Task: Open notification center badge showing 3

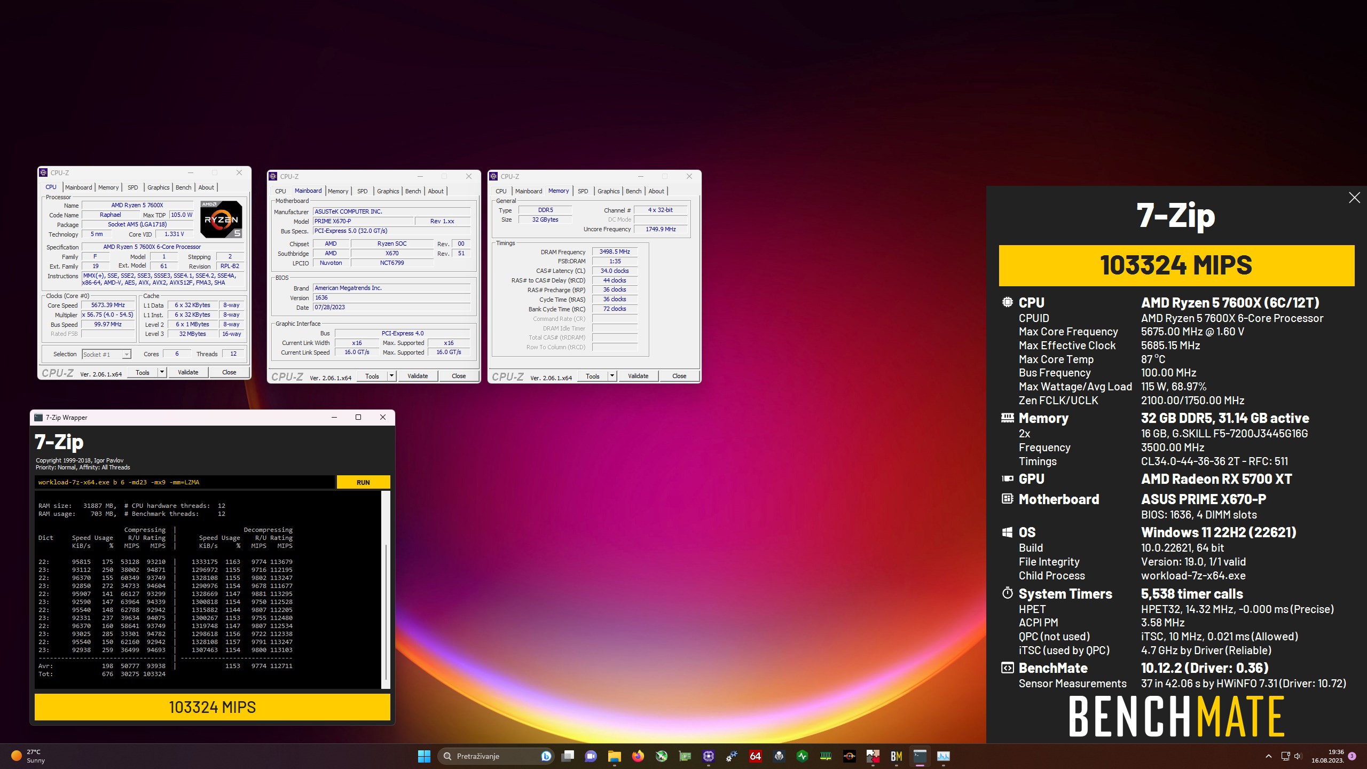Action: pyautogui.click(x=1352, y=756)
